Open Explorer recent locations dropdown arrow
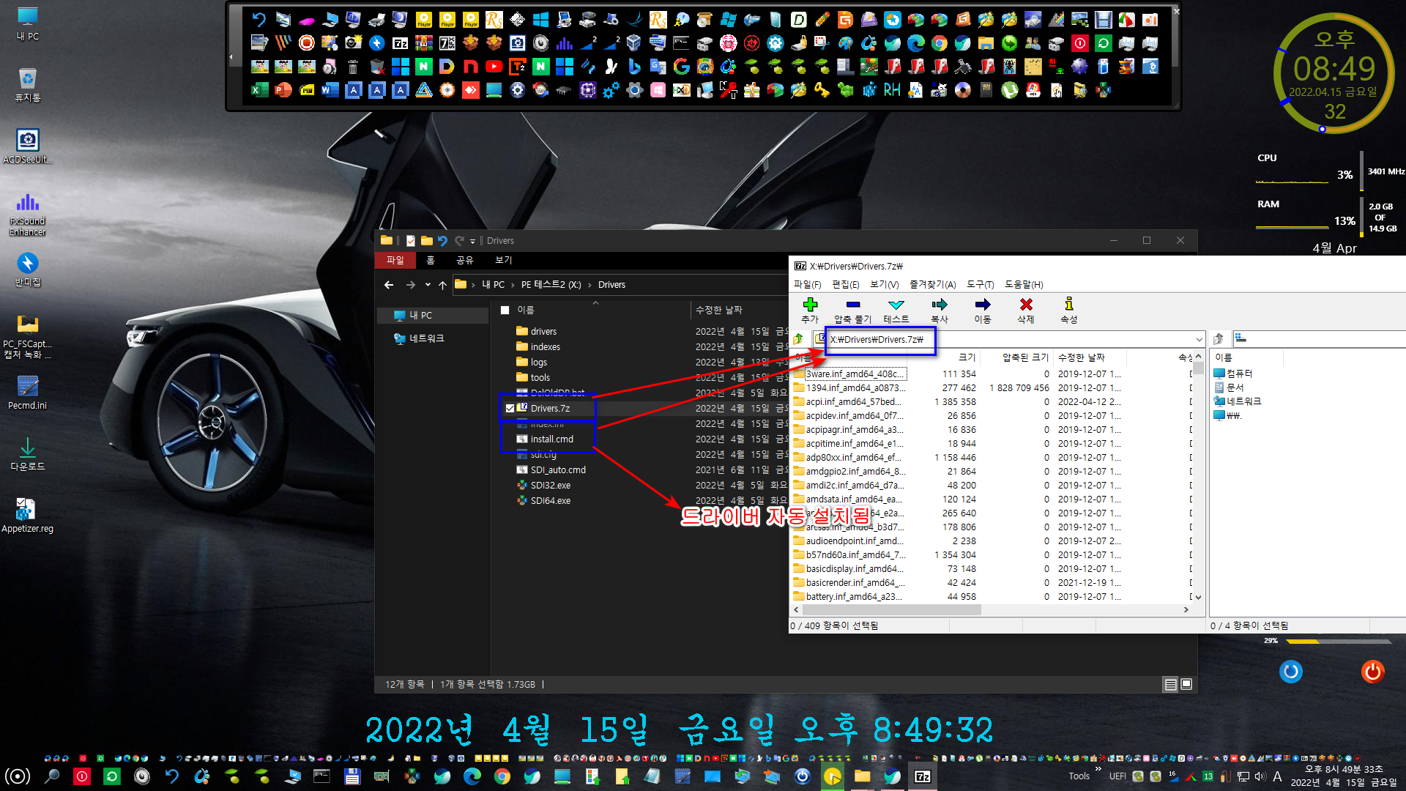 (428, 285)
